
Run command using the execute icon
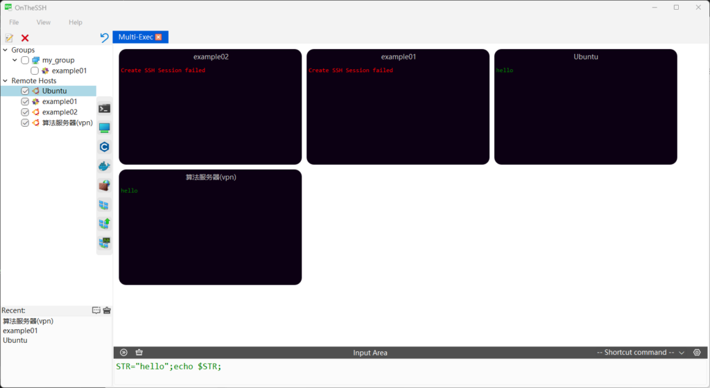pyautogui.click(x=124, y=353)
